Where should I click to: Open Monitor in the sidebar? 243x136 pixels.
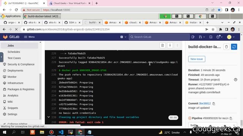click(x=10, y=77)
